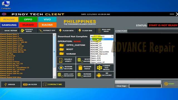Screen dimensions: 178x100
Task: Open the Flash MTK section
Action: point(66,31)
